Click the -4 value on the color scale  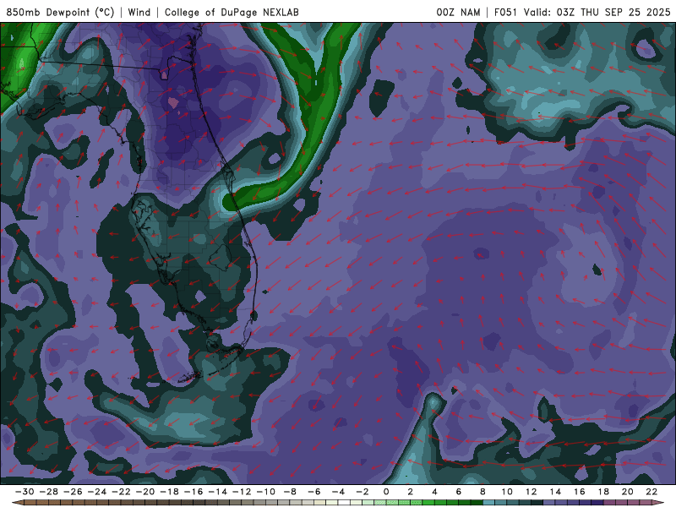[339, 492]
